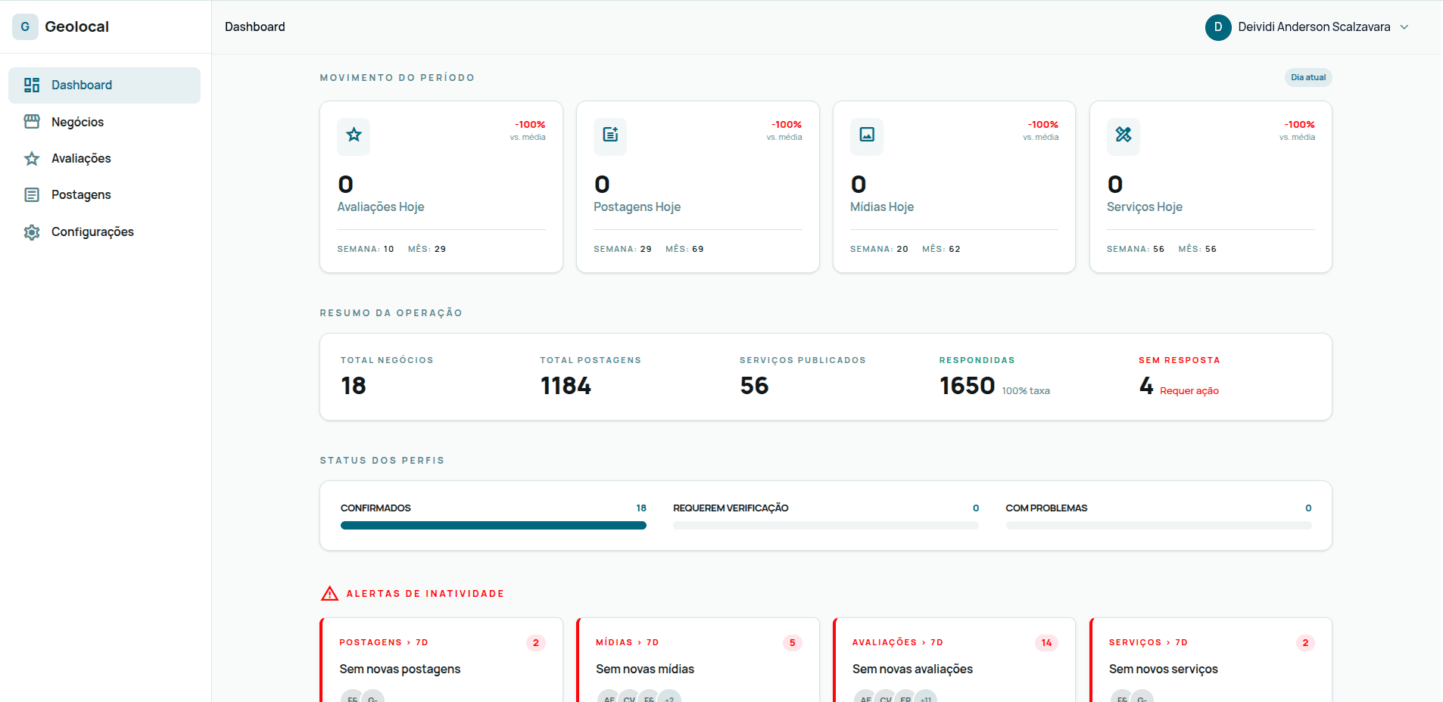Click the image icon on Mídias Hoje card
Screen dimensions: 1443x702
pyautogui.click(x=867, y=136)
